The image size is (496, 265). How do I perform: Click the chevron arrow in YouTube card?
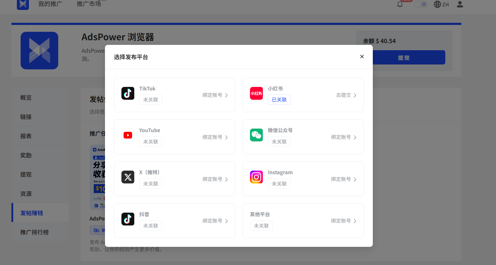pyautogui.click(x=226, y=137)
